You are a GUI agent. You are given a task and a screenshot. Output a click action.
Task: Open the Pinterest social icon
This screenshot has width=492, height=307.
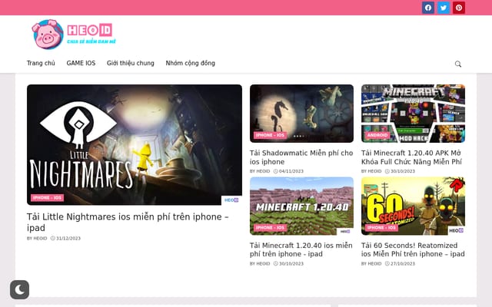(459, 8)
